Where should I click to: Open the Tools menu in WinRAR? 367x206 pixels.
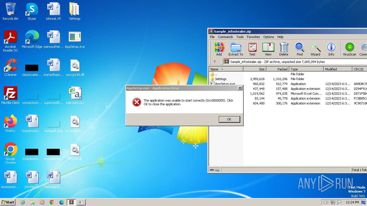[240, 37]
